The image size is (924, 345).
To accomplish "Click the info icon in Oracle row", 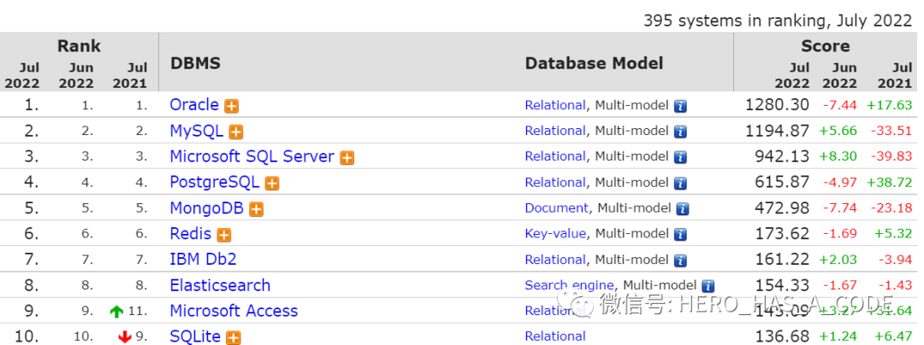I will [680, 106].
